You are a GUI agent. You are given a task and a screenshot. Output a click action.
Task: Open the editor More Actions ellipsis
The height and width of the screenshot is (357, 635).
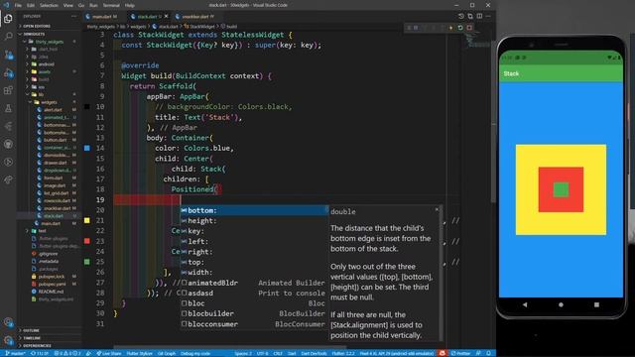(488, 16)
